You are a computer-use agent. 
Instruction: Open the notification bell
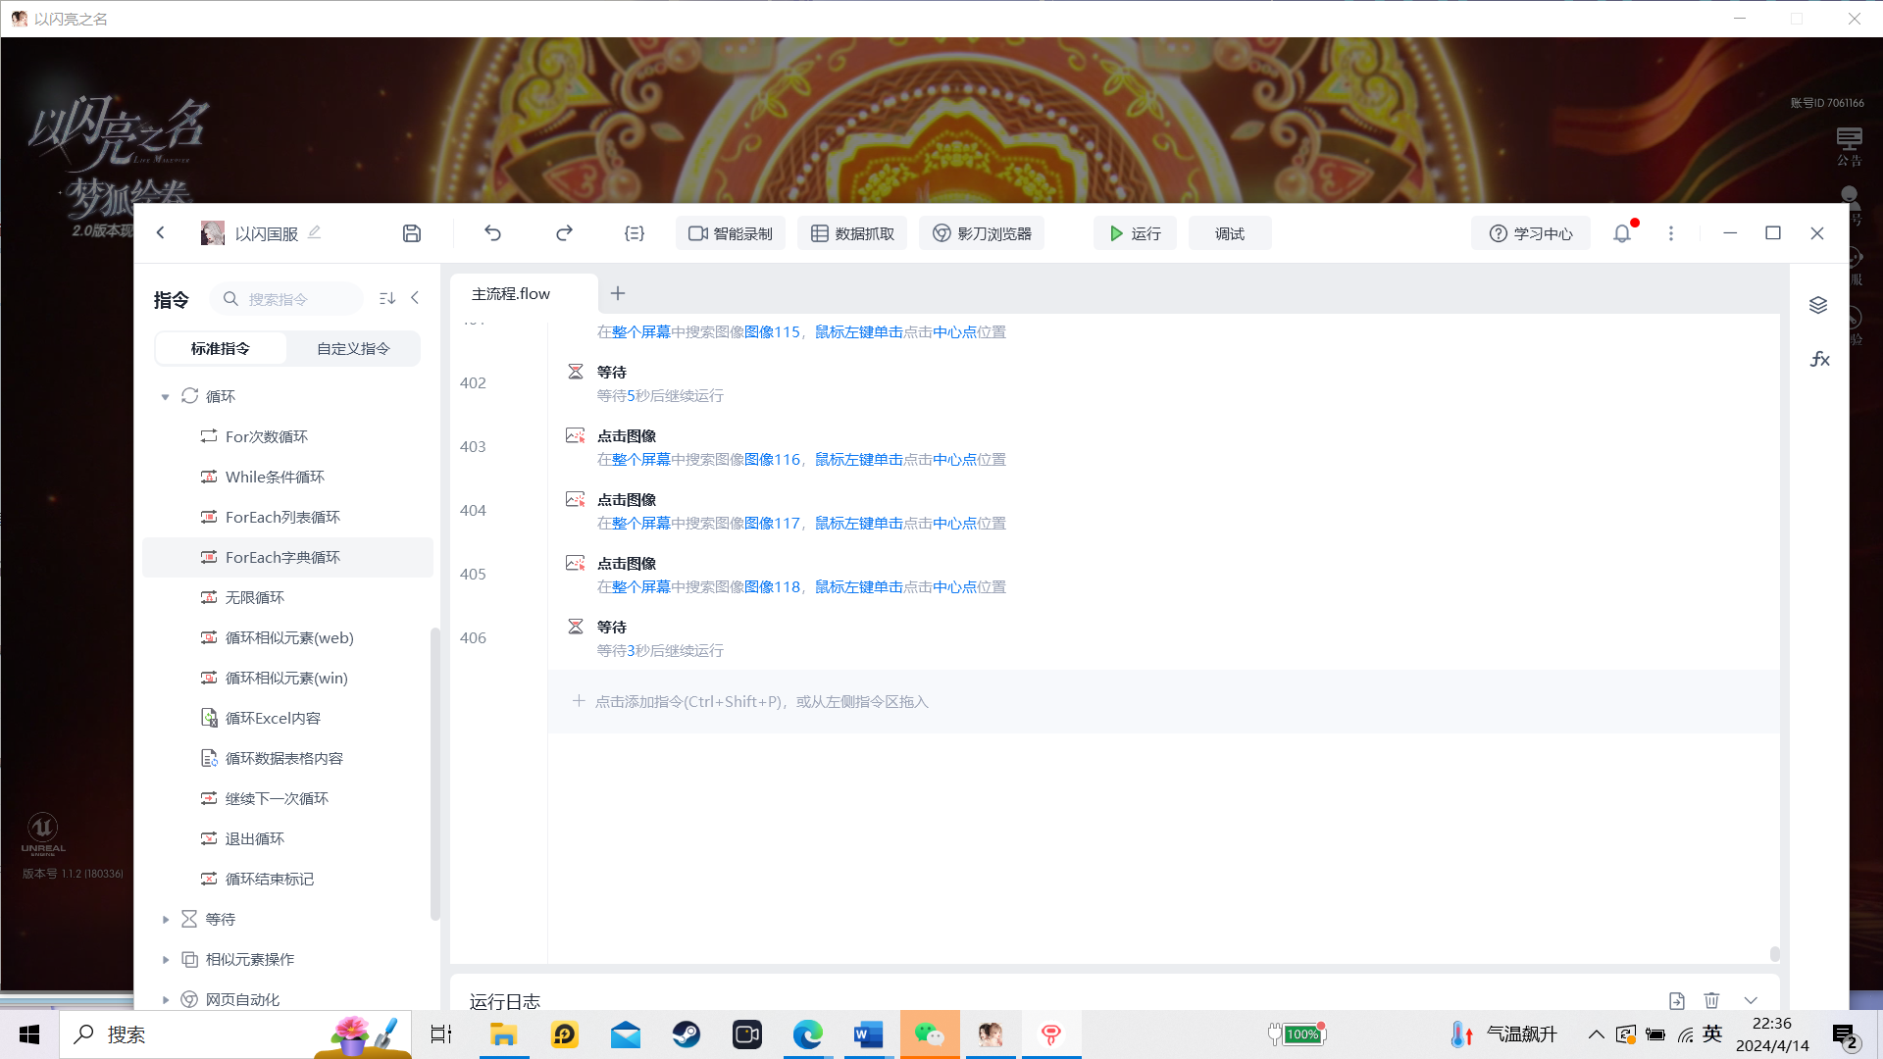tap(1622, 233)
